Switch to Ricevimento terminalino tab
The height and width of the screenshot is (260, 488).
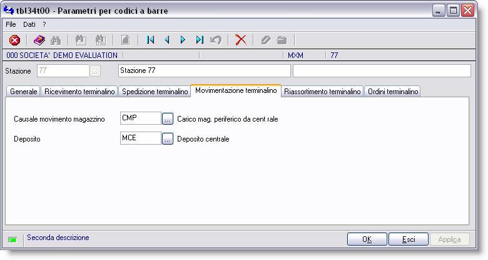coord(79,92)
